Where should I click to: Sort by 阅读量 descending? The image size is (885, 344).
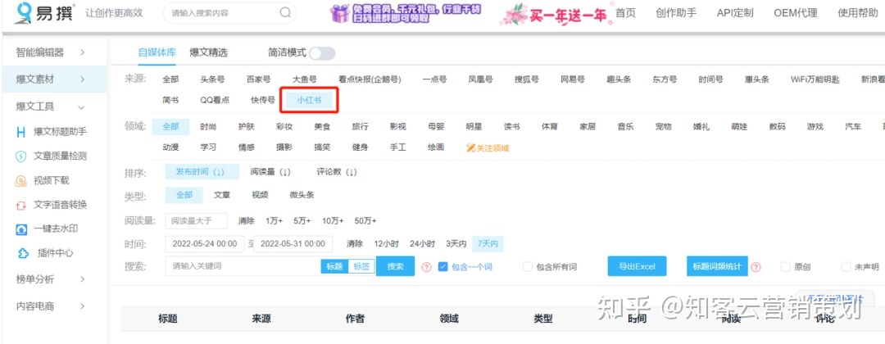[270, 172]
